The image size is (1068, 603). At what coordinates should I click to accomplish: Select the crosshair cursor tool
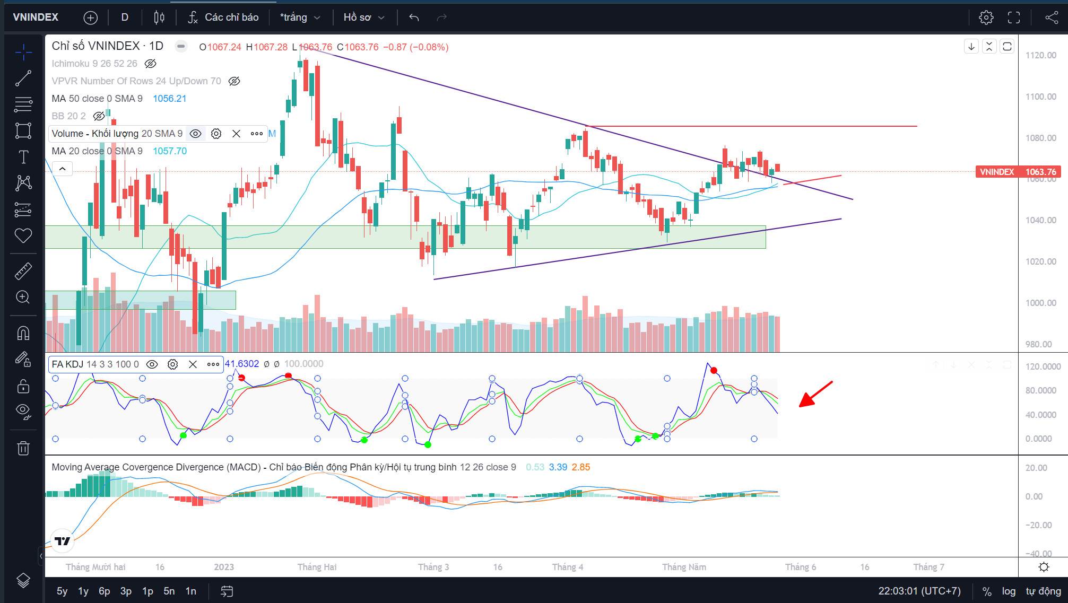tap(23, 52)
